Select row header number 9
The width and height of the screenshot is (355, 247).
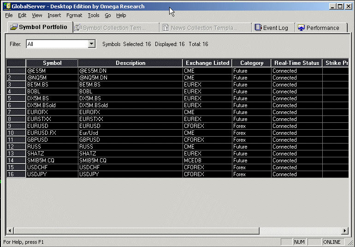(16, 126)
